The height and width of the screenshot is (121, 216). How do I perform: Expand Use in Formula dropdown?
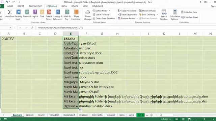[x=110, y=14]
